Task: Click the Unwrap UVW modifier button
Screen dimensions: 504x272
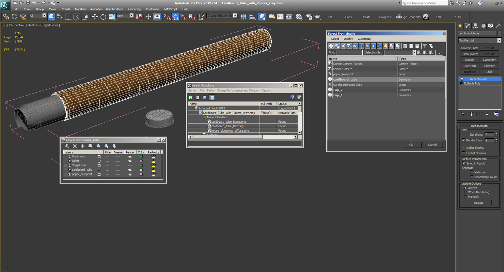Action: 470,48
